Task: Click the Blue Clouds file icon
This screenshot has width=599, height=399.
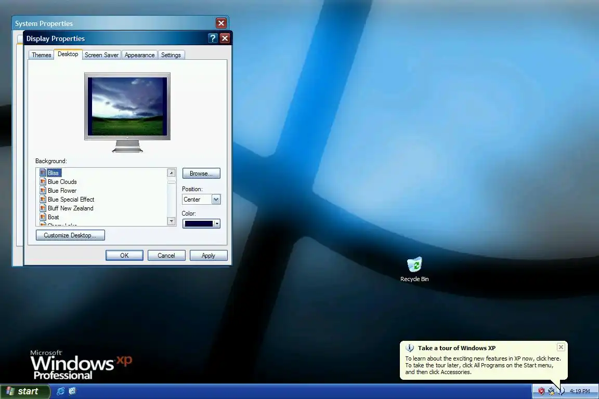Action: (43, 182)
